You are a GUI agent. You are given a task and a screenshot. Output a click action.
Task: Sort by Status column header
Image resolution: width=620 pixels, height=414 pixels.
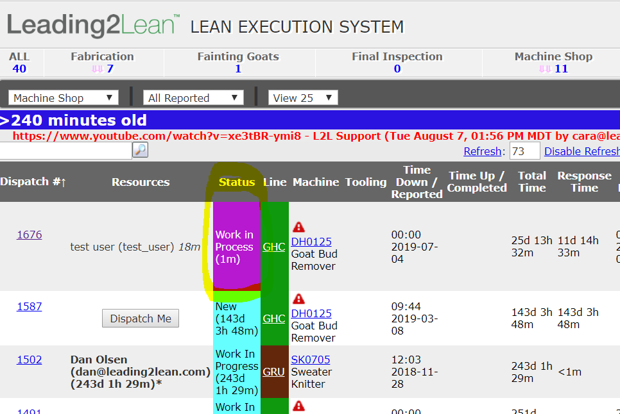pyautogui.click(x=237, y=183)
